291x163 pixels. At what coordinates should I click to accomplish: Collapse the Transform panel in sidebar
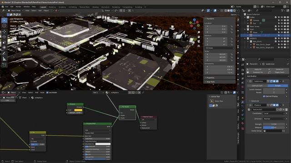(x=210, y=19)
